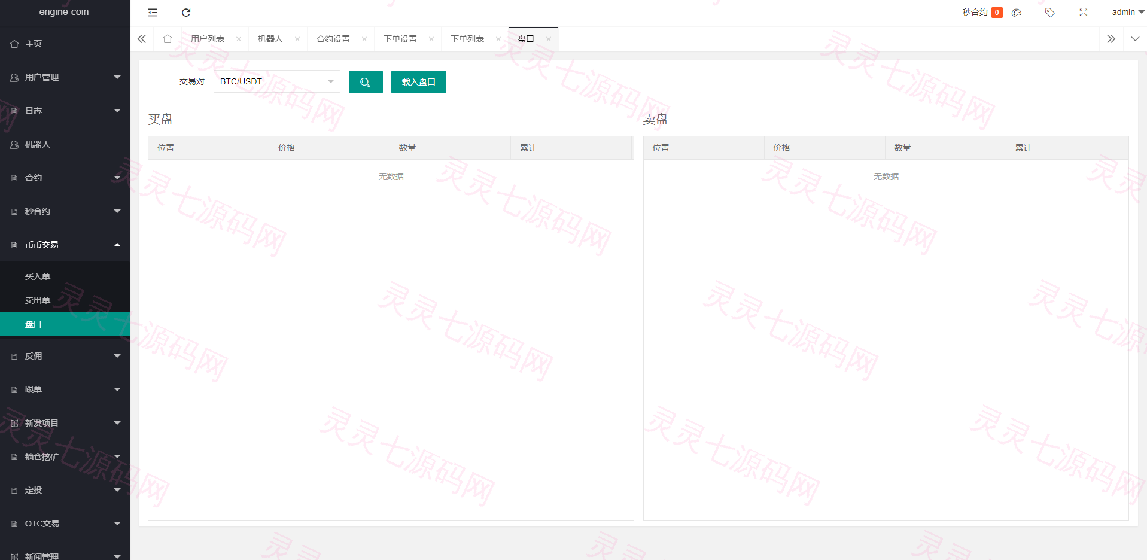1147x560 pixels.
Task: Go to the home tab icon
Action: tap(168, 39)
